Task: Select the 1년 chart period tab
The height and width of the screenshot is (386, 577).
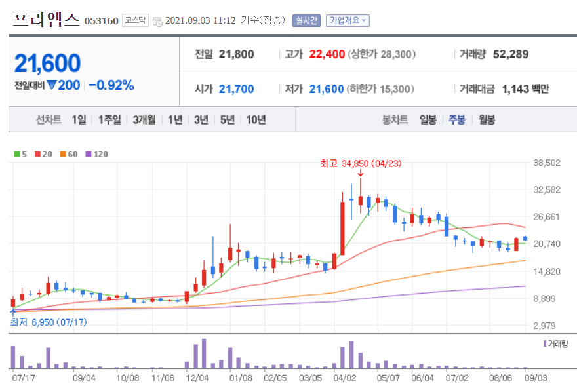Action: coord(174,121)
